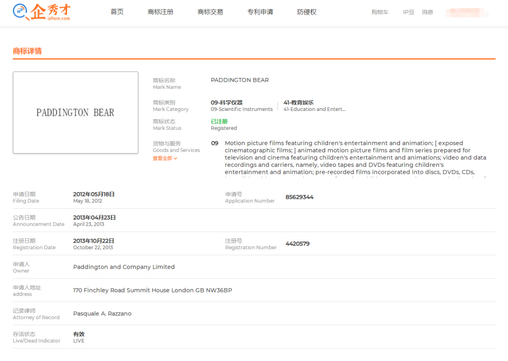Click the 170 Finchley Road address
This screenshot has height=361, width=508.
pos(152,290)
